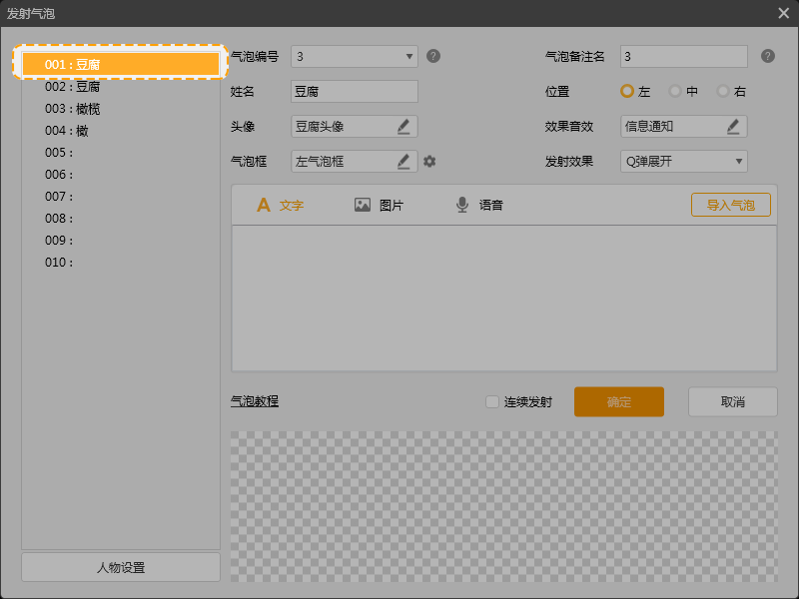
Task: Select the 中 position radio button
Action: pyautogui.click(x=675, y=91)
